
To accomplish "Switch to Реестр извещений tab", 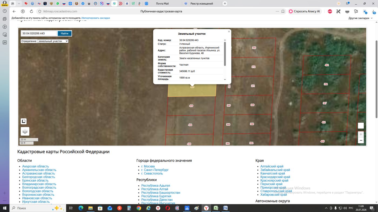I will click(202, 3).
